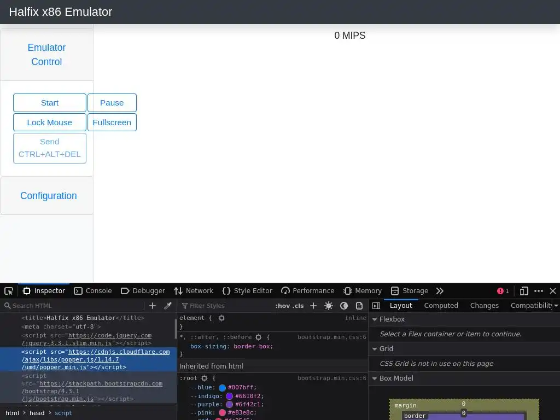Open sidebar tabs overflow dropdown arrow
Viewport: 560px width, 420px height.
pos(556,306)
